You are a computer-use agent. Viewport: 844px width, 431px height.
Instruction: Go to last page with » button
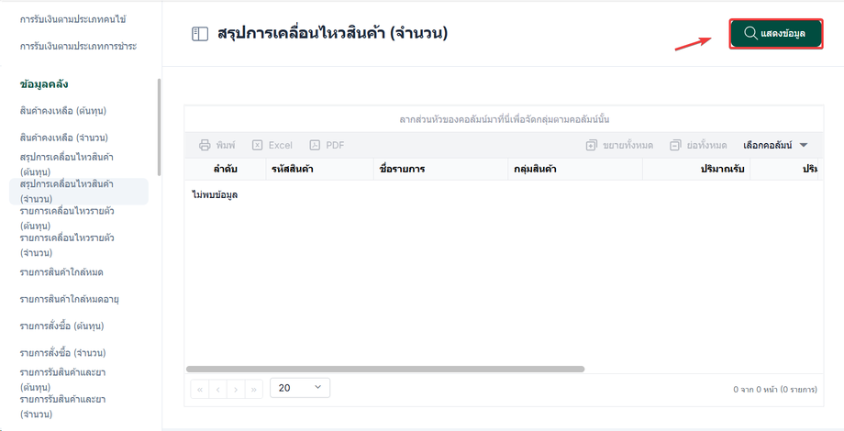pos(254,390)
